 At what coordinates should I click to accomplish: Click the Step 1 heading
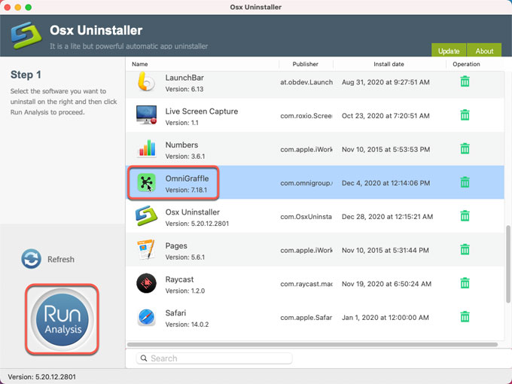point(26,75)
